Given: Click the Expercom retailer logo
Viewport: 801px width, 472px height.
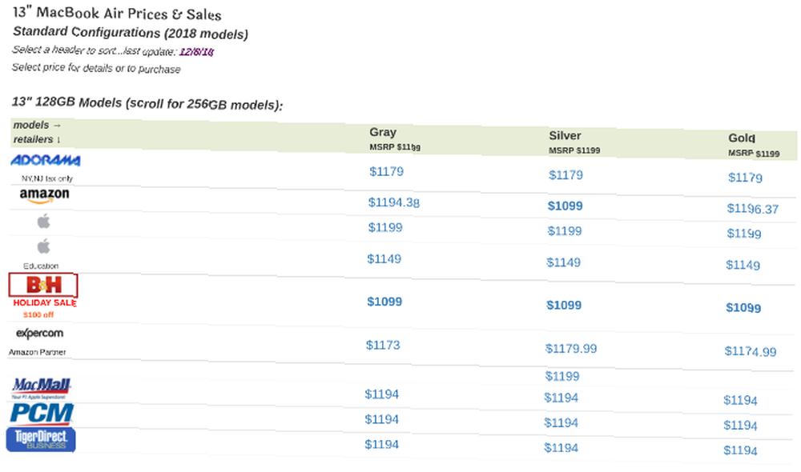Looking at the screenshot, I should pos(40,334).
